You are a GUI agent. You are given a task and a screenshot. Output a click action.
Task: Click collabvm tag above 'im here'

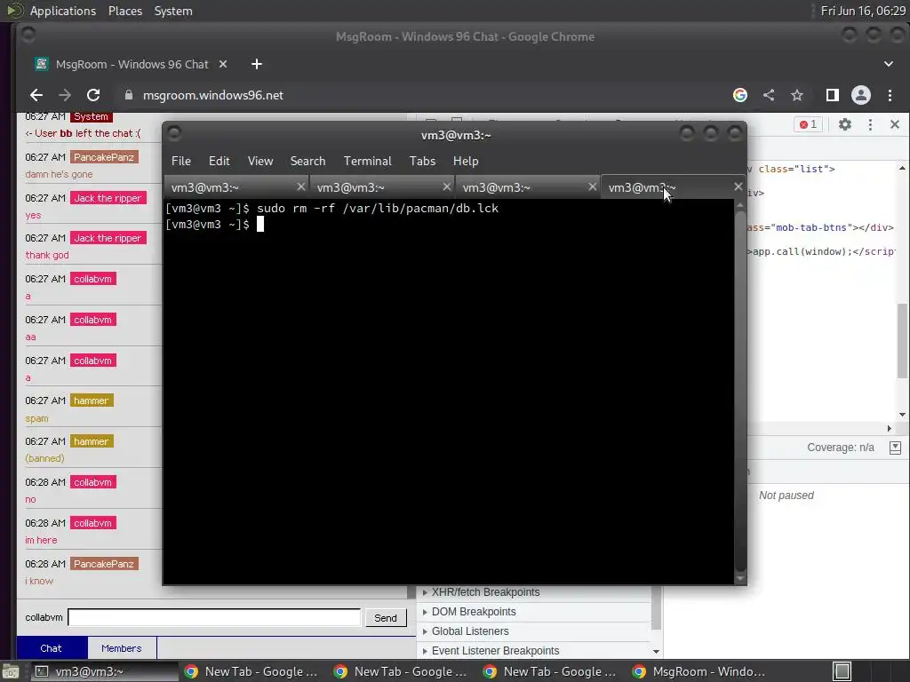(x=92, y=523)
